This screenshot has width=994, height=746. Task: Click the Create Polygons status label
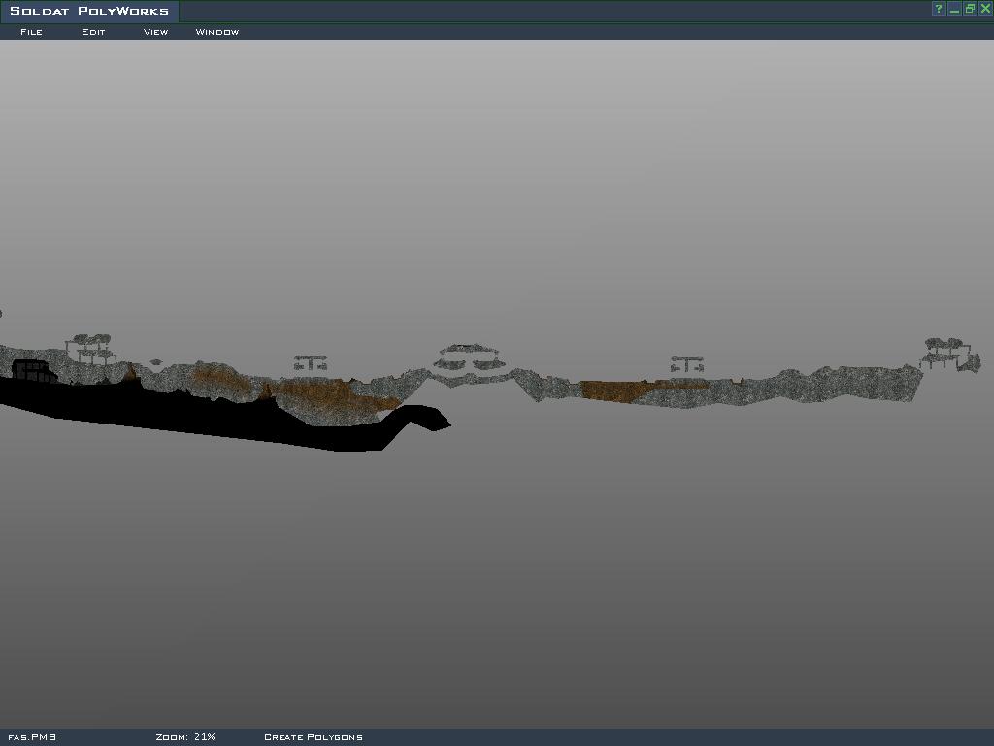click(x=314, y=737)
